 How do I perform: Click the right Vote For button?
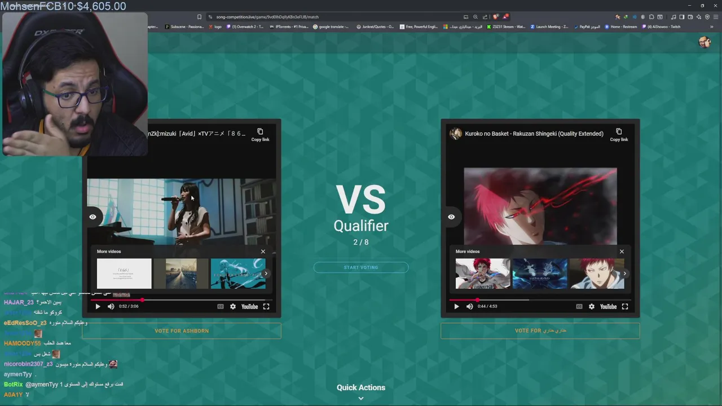click(540, 331)
